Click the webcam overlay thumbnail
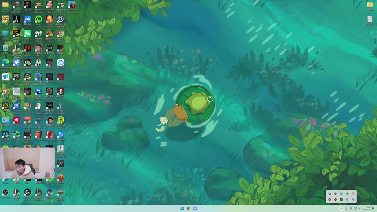Screen dimensions: 377x212 pos(27,163)
